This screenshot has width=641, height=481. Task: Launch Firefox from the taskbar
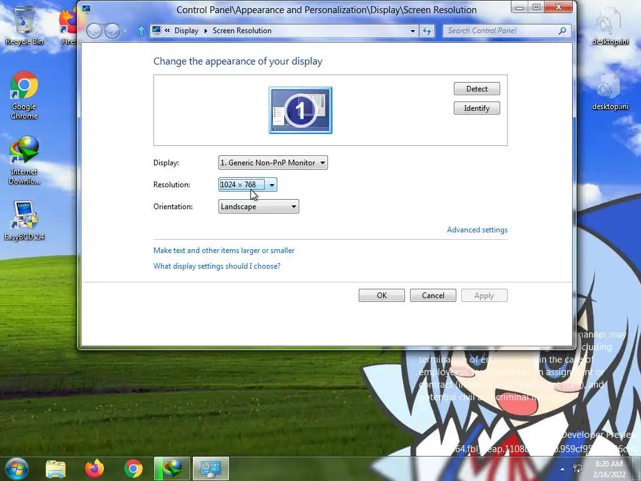click(x=95, y=468)
